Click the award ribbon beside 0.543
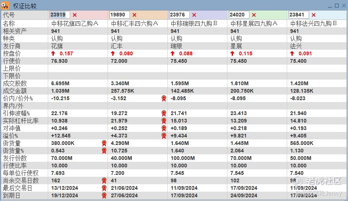The width and height of the screenshot is (348, 201). point(104,151)
